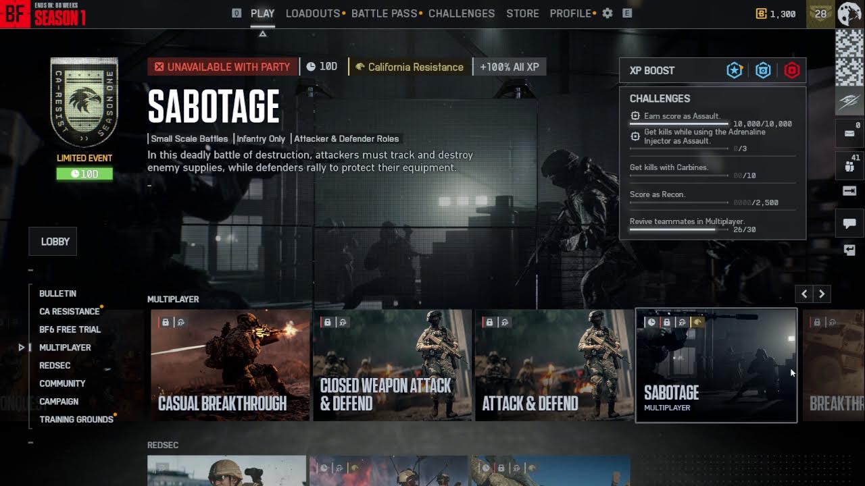Viewport: 865px width, 486px height.
Task: Click the lock icon on Casual Breakthrough card
Action: point(165,323)
